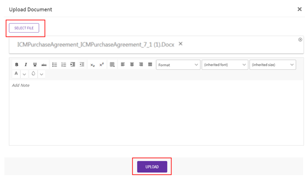This screenshot has height=177, width=305.
Task: Toggle bold formatting
Action: (17, 64)
